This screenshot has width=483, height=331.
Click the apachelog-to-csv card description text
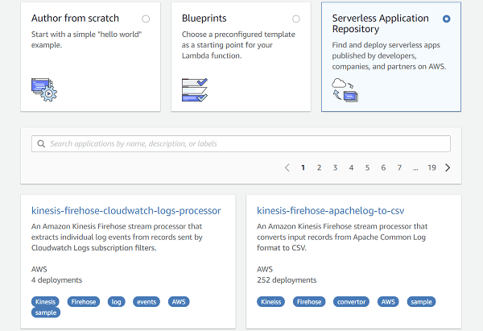(x=342, y=238)
